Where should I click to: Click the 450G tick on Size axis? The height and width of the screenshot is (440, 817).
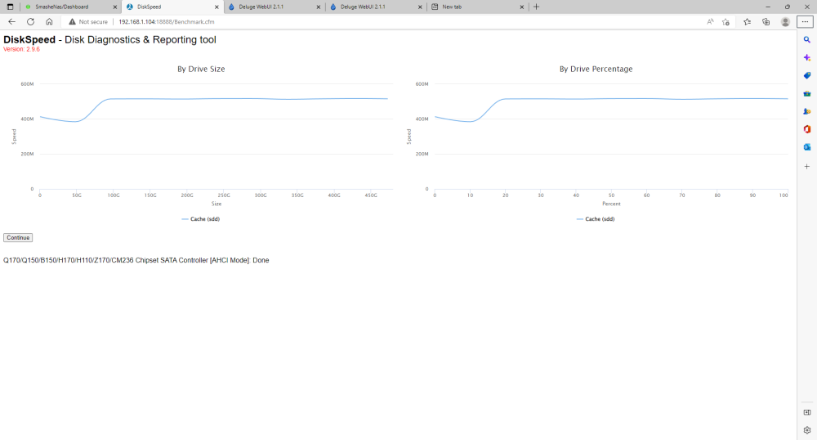click(370, 195)
